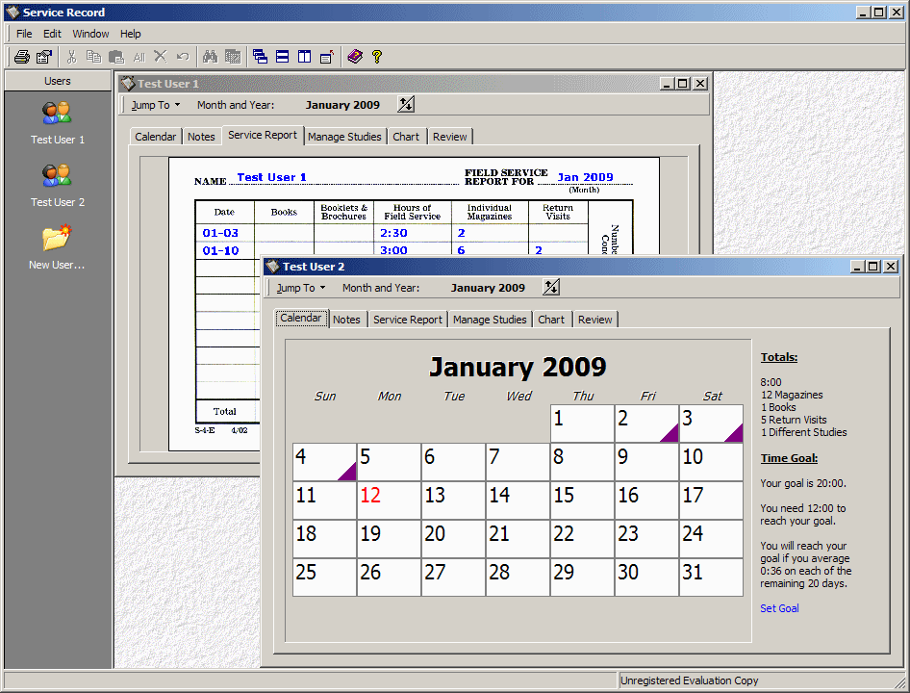The image size is (910, 693).
Task: Click the Copy toolbar icon
Action: [x=93, y=57]
